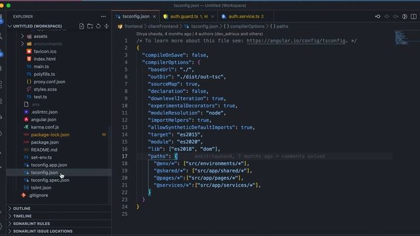Click the Open Changes icon in editor toolbar
Image resolution: width=420 pixels, height=236 pixels.
pyautogui.click(x=378, y=16)
